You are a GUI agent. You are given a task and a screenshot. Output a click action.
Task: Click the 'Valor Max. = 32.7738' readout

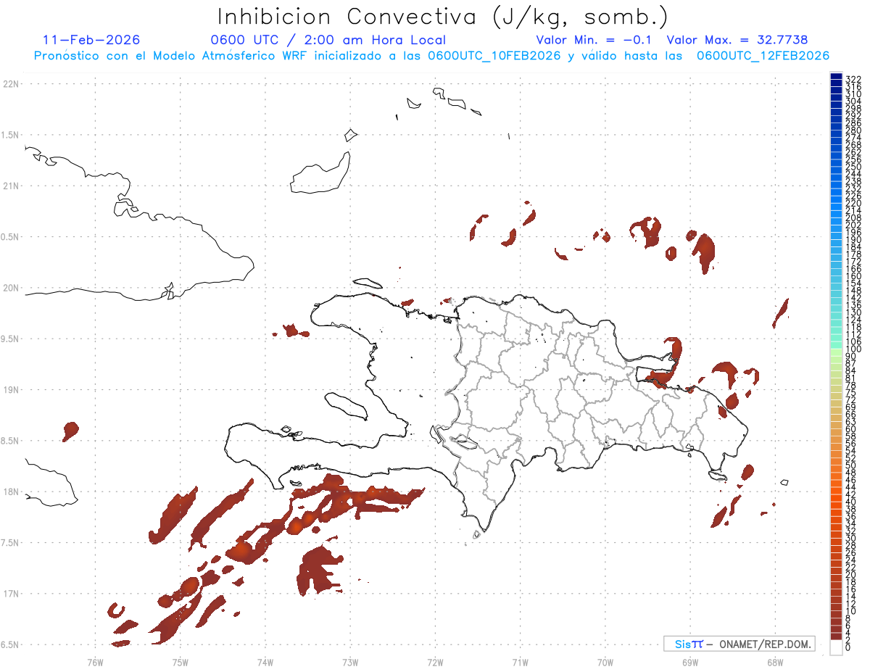point(737,40)
